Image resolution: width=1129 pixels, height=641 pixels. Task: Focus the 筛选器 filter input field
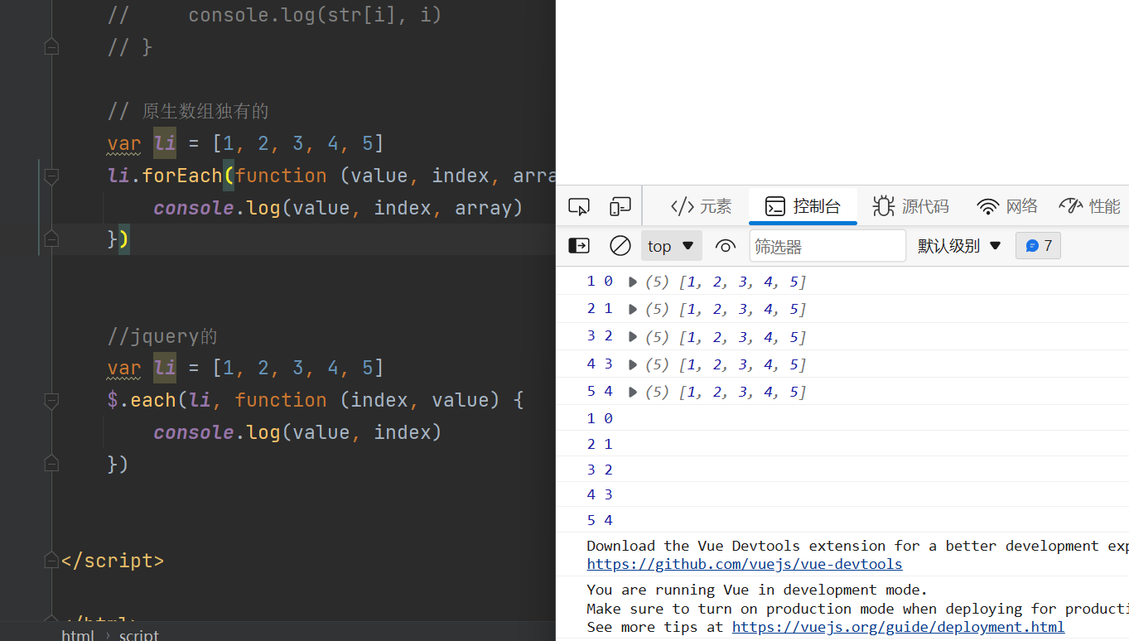(x=827, y=246)
